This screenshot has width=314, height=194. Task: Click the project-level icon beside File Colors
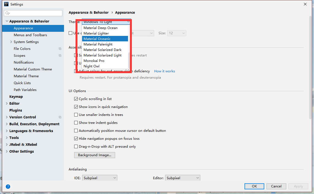[60, 49]
